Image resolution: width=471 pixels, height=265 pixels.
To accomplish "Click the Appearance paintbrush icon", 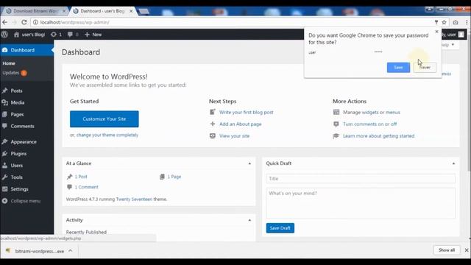I will pyautogui.click(x=4, y=141).
